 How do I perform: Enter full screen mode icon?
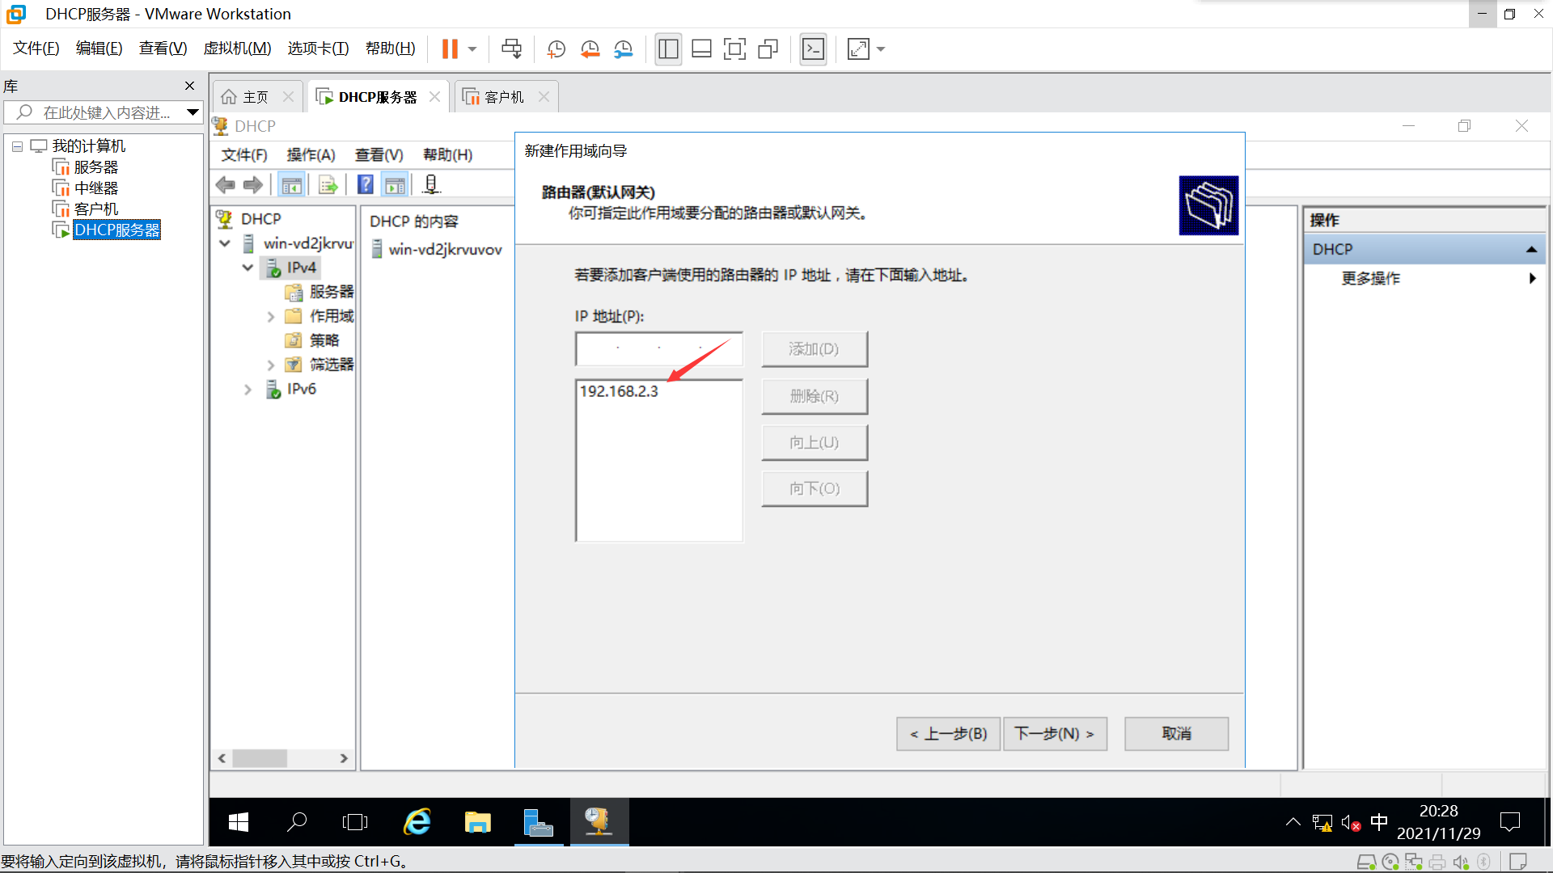734,49
